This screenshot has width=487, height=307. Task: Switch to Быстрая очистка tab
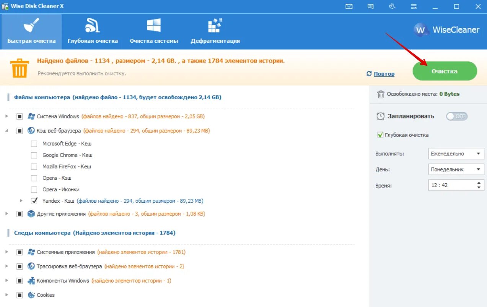coord(31,32)
